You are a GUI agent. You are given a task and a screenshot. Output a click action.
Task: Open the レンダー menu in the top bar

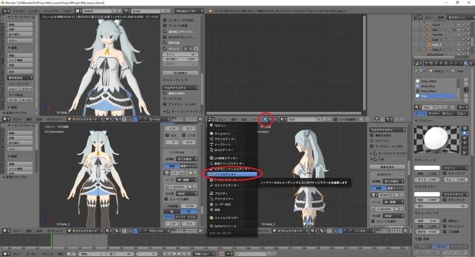[x=34, y=11]
